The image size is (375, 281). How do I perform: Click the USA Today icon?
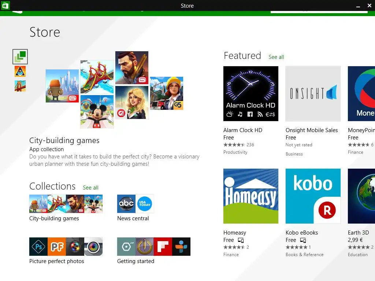[x=145, y=204]
